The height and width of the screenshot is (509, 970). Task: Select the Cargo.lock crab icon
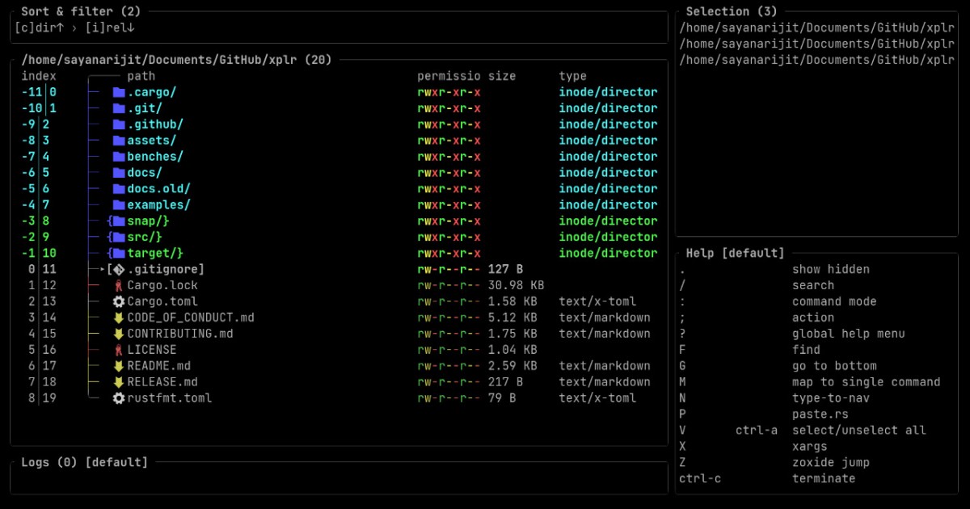click(117, 285)
